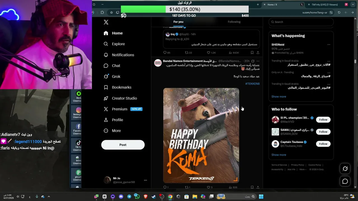358x201 pixels.
Task: Open Grok from the sidebar
Action: (112, 76)
